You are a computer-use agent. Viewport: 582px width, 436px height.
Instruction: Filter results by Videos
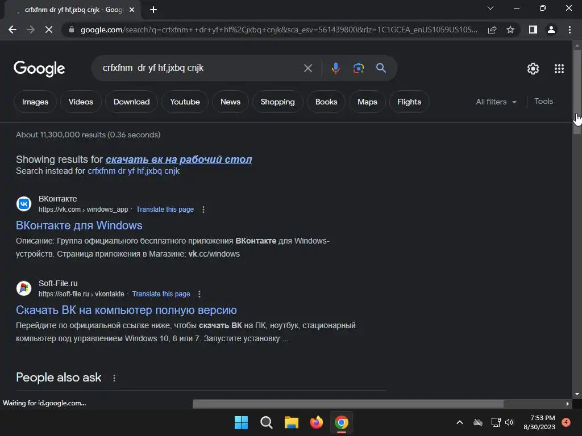[81, 102]
